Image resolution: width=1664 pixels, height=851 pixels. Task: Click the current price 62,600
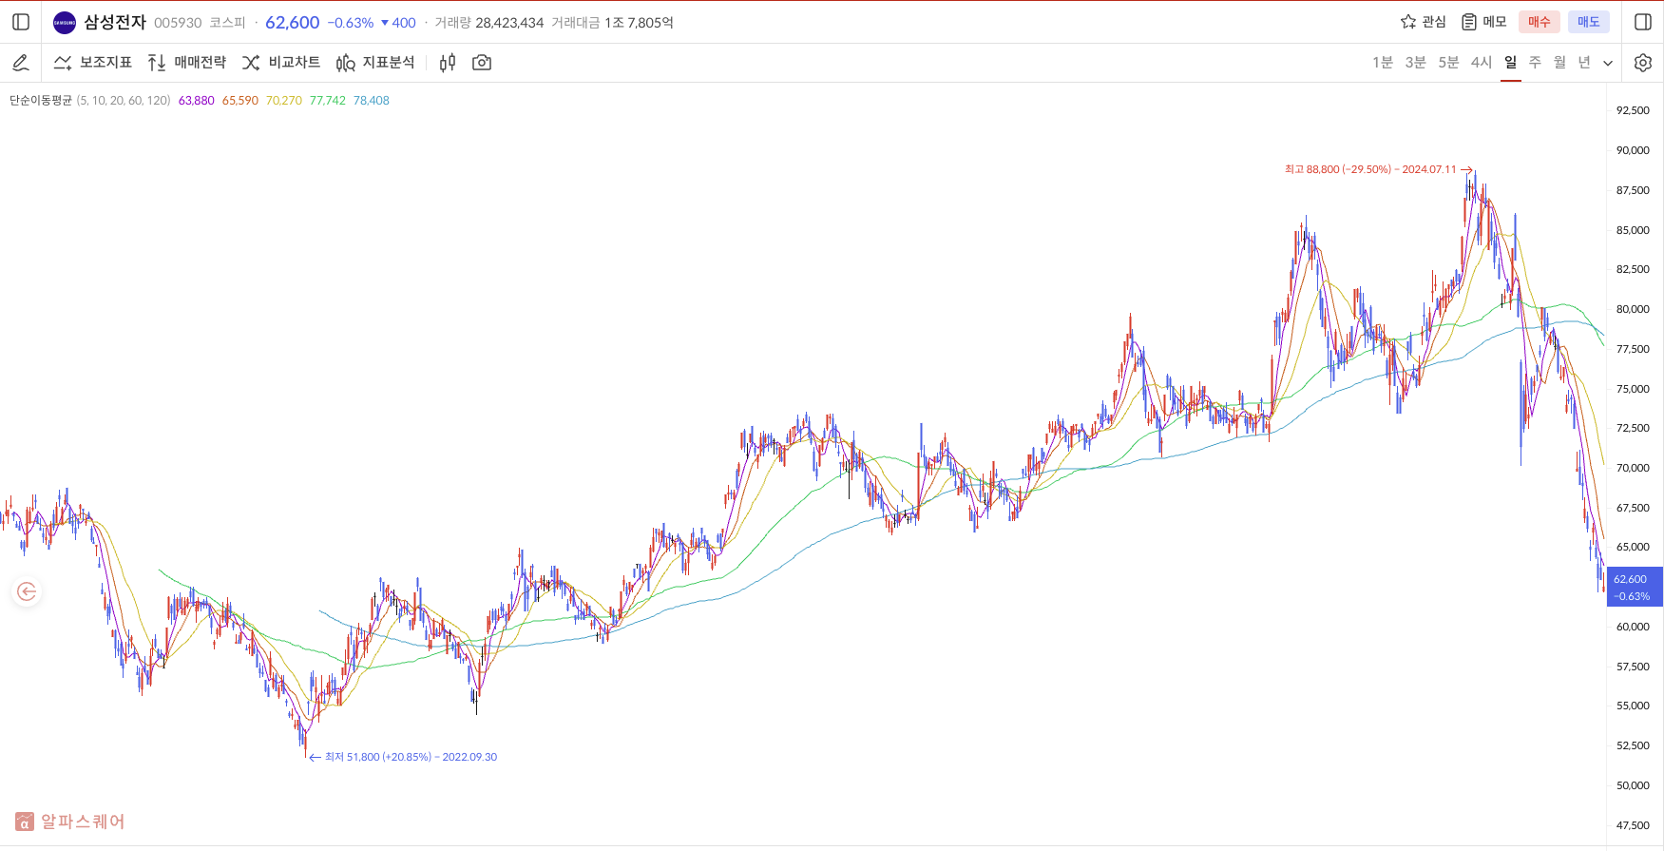tap(293, 22)
